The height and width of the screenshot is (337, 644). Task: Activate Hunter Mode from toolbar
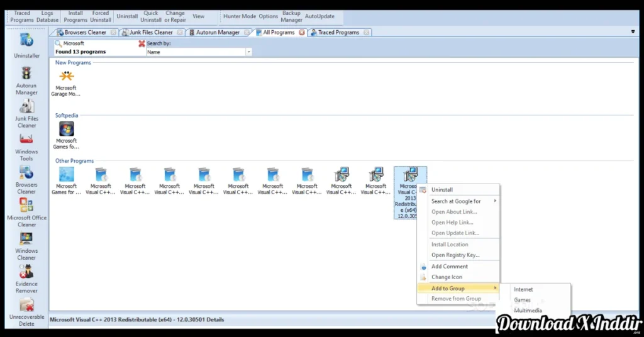coord(240,16)
